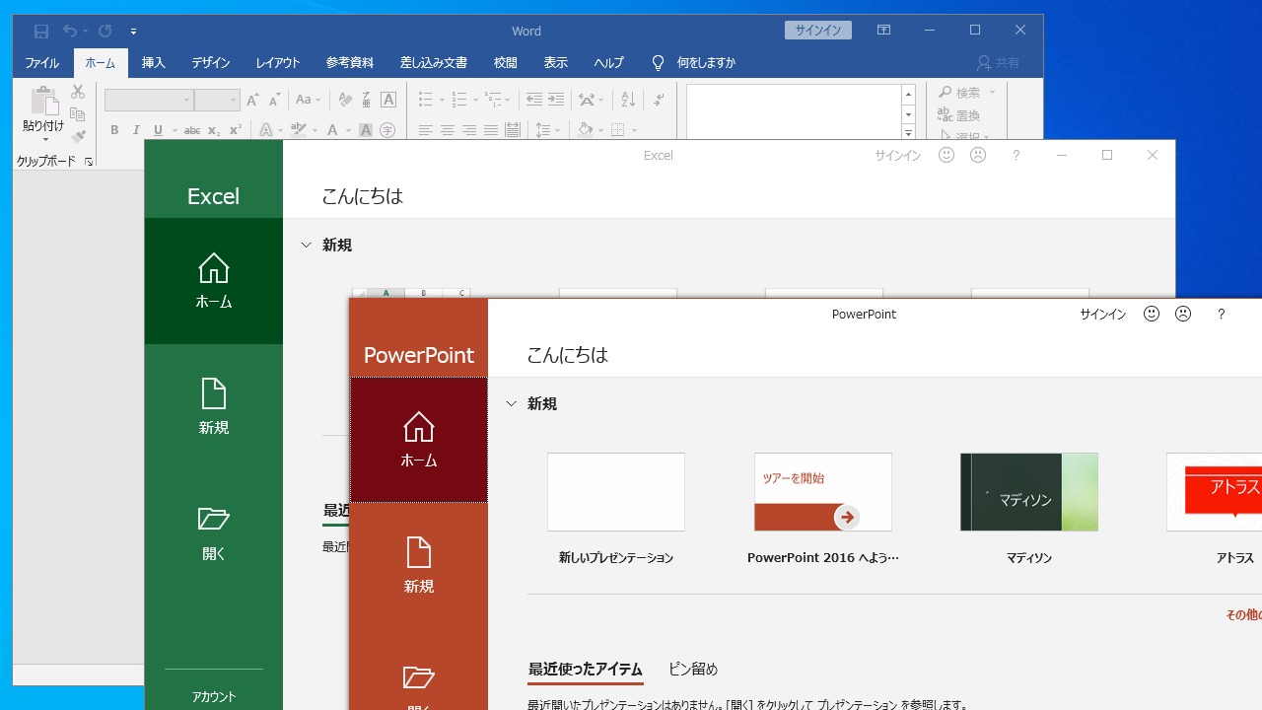The image size is (1262, 710).
Task: Toggle strikethrough (abc) in Word
Action: pos(192,130)
